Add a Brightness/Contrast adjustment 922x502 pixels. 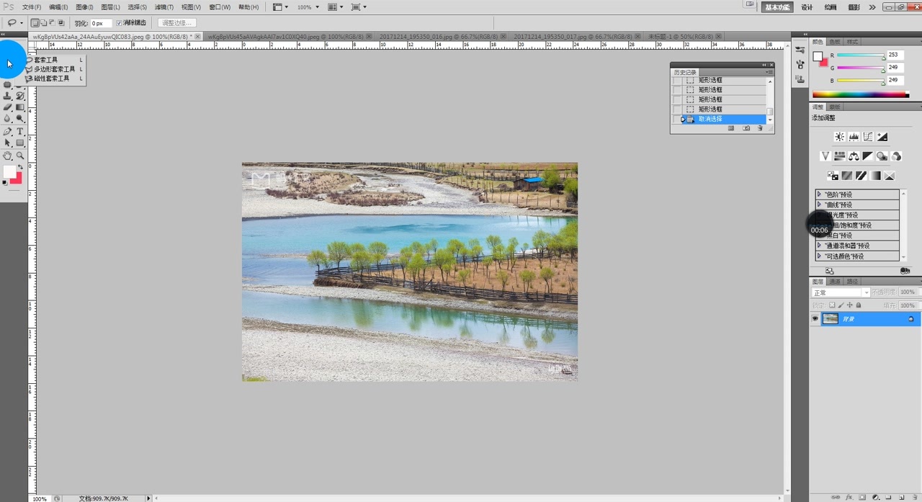(x=839, y=137)
